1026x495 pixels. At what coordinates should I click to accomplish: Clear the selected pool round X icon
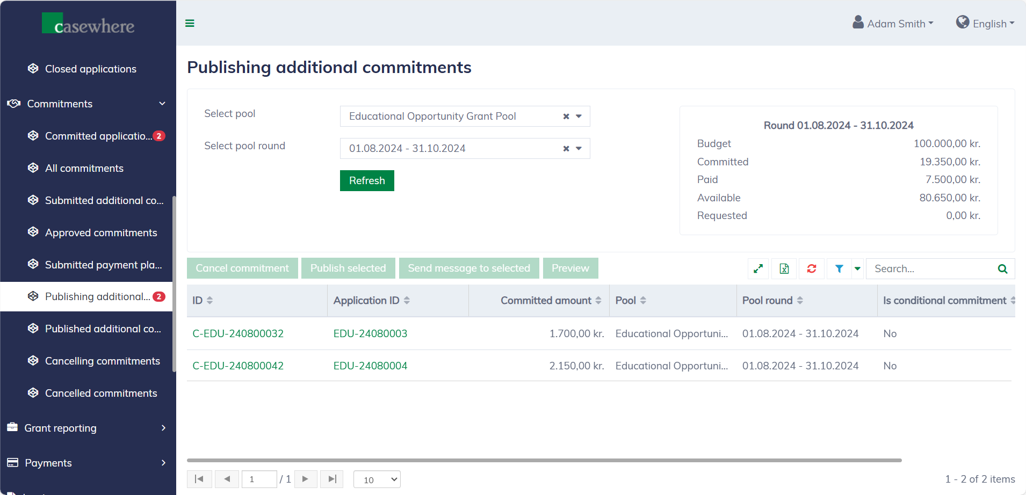click(566, 149)
